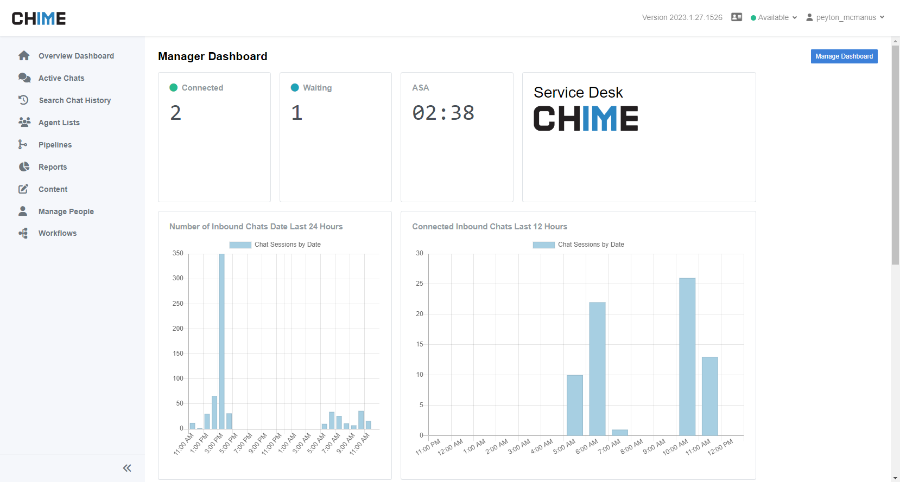Click the Connected Inbound Chats Last 12 Hours title

pos(490,227)
